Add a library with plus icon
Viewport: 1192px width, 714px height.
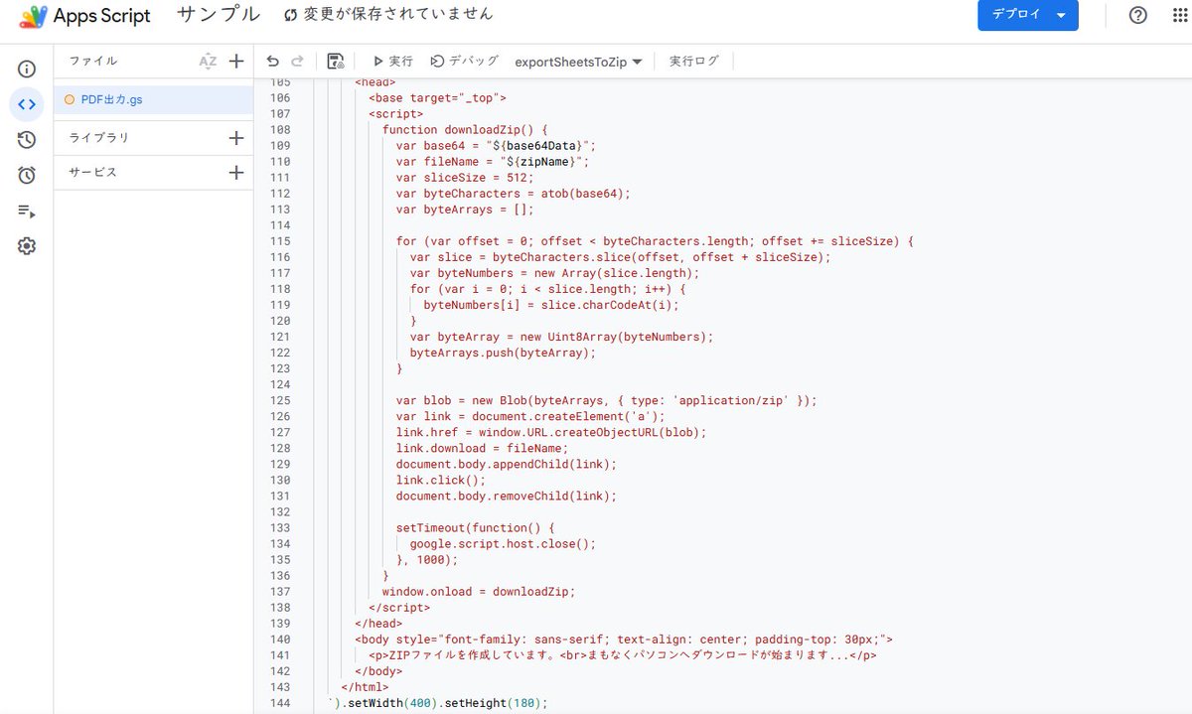[x=236, y=138]
